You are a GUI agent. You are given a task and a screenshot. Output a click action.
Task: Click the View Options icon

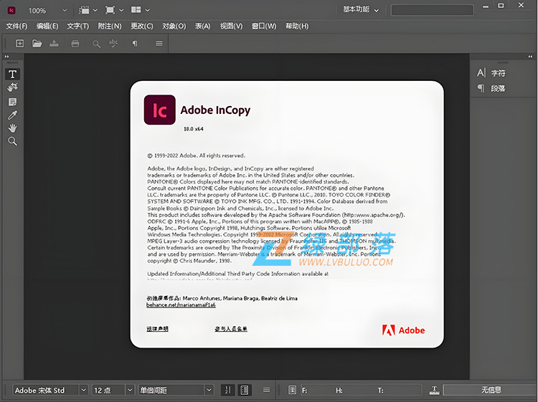pyautogui.click(x=84, y=10)
